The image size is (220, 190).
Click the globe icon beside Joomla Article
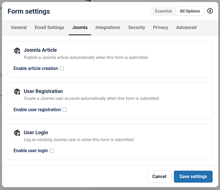click(x=17, y=51)
